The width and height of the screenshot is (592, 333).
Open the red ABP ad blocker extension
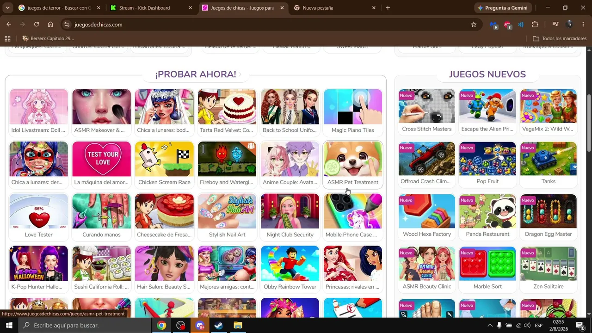tap(507, 25)
